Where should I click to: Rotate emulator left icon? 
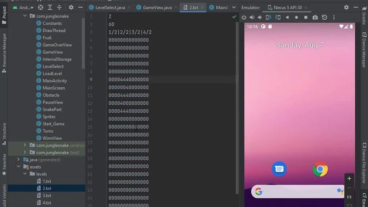pyautogui.click(x=269, y=17)
